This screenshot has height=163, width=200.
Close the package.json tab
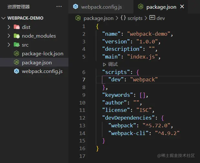(182, 6)
